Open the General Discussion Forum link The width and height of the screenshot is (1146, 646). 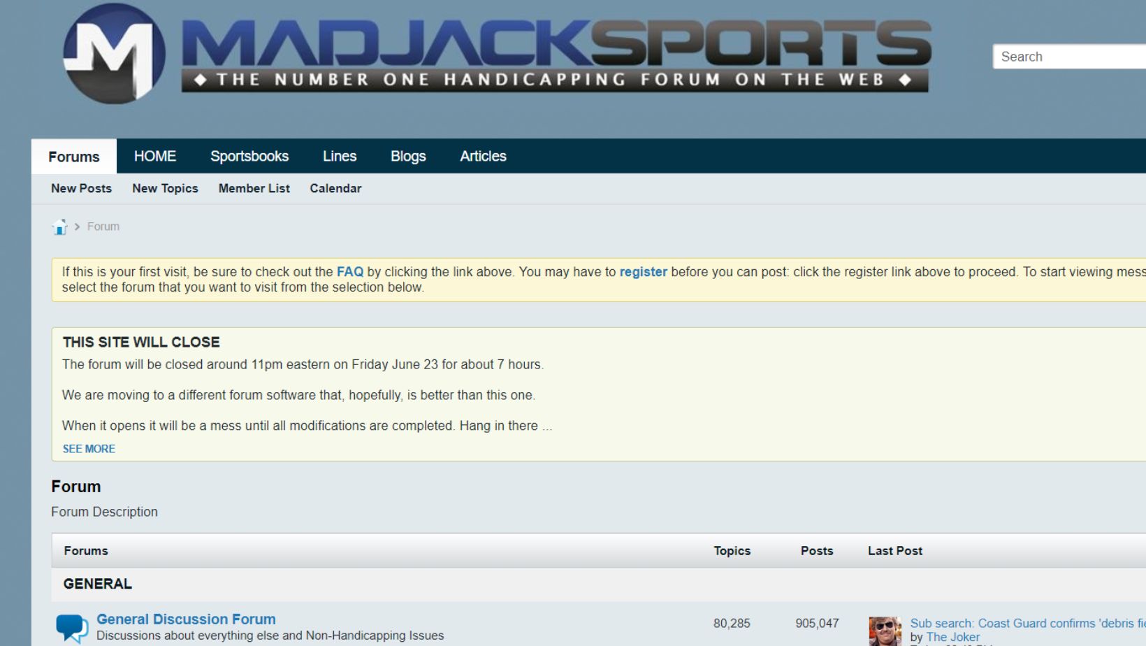[186, 619]
